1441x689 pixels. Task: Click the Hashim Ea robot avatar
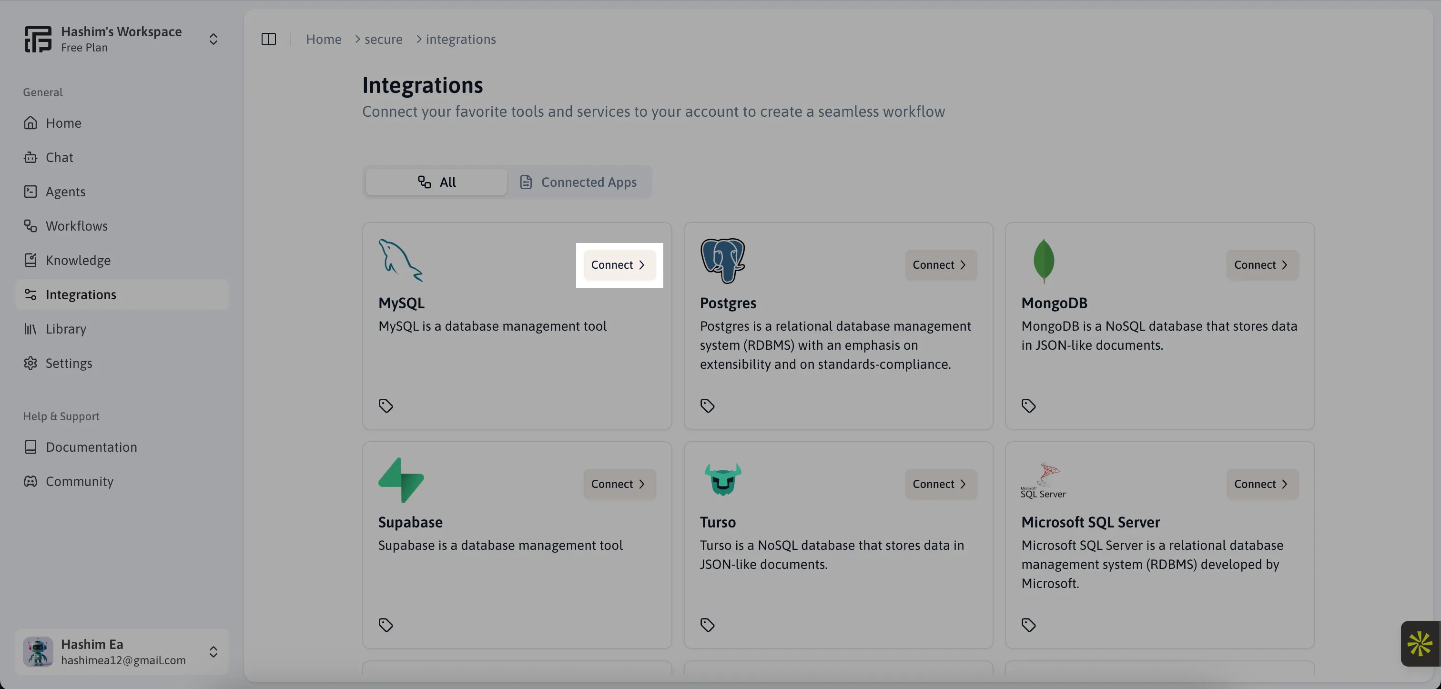tap(38, 651)
